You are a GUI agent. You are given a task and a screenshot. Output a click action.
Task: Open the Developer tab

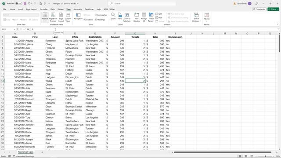[x=89, y=9]
